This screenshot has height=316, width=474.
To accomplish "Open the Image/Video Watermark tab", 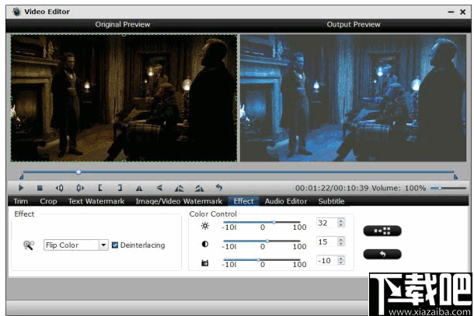I will pyautogui.click(x=179, y=201).
